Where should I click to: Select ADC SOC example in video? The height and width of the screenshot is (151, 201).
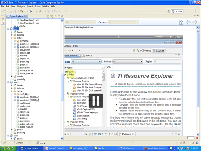(81, 103)
